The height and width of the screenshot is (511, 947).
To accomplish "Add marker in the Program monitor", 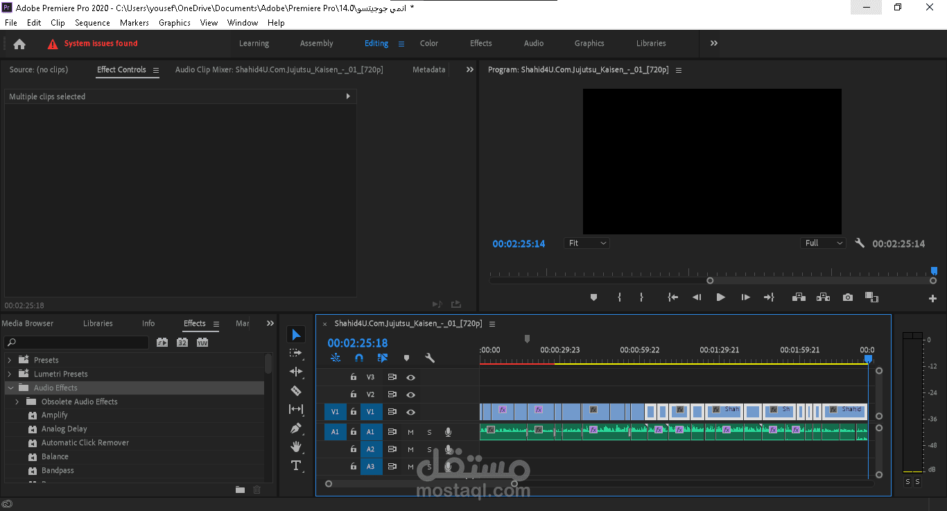I will [x=593, y=297].
